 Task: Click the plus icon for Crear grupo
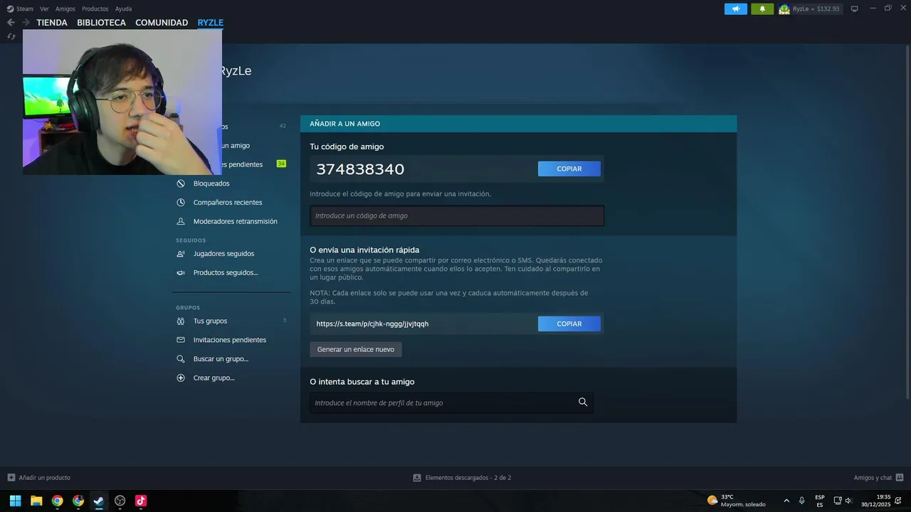[181, 378]
